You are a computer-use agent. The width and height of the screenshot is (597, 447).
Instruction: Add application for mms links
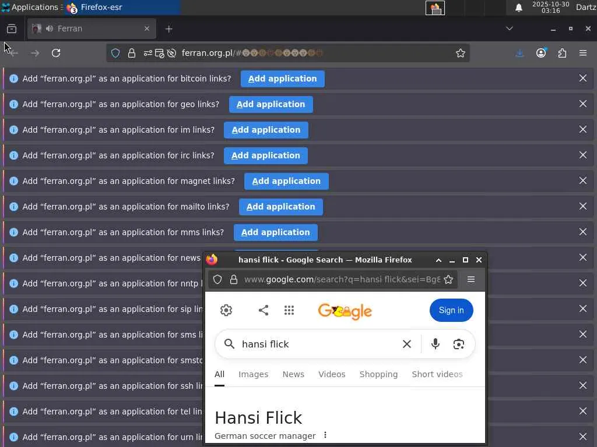coord(275,232)
